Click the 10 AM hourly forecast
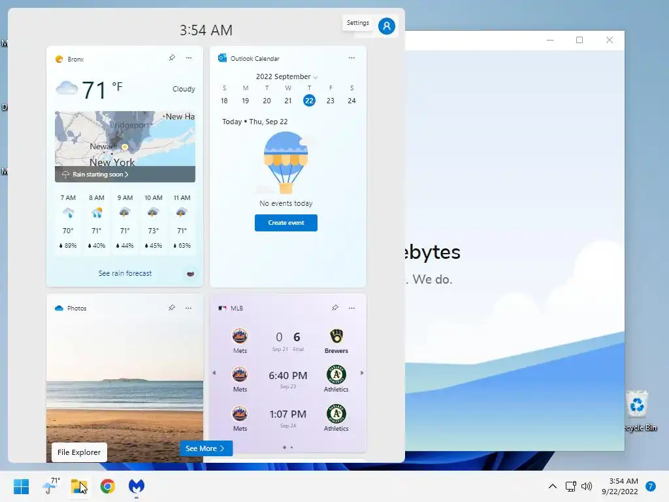 click(x=153, y=222)
